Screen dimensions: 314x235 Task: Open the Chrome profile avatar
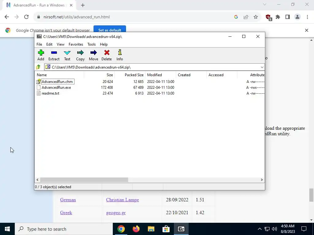click(297, 17)
